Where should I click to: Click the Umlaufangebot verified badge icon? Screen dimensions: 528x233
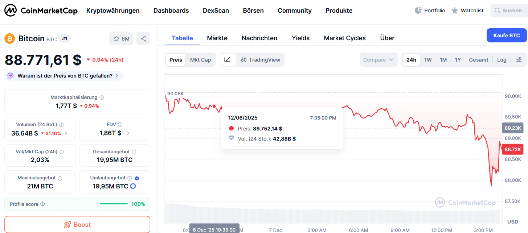136,178
